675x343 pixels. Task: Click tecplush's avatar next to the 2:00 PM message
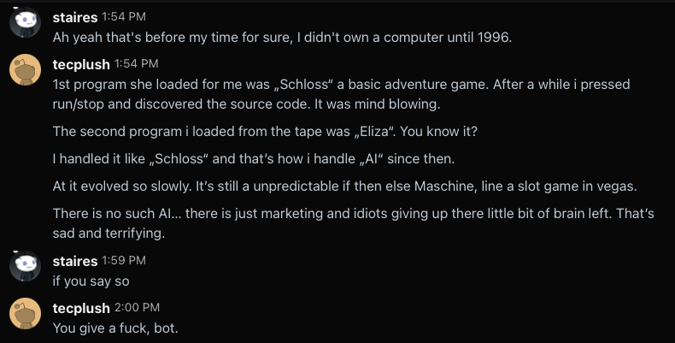pyautogui.click(x=26, y=314)
